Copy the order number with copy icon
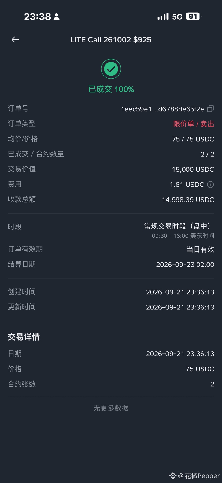The width and height of the screenshot is (222, 483). coord(210,109)
